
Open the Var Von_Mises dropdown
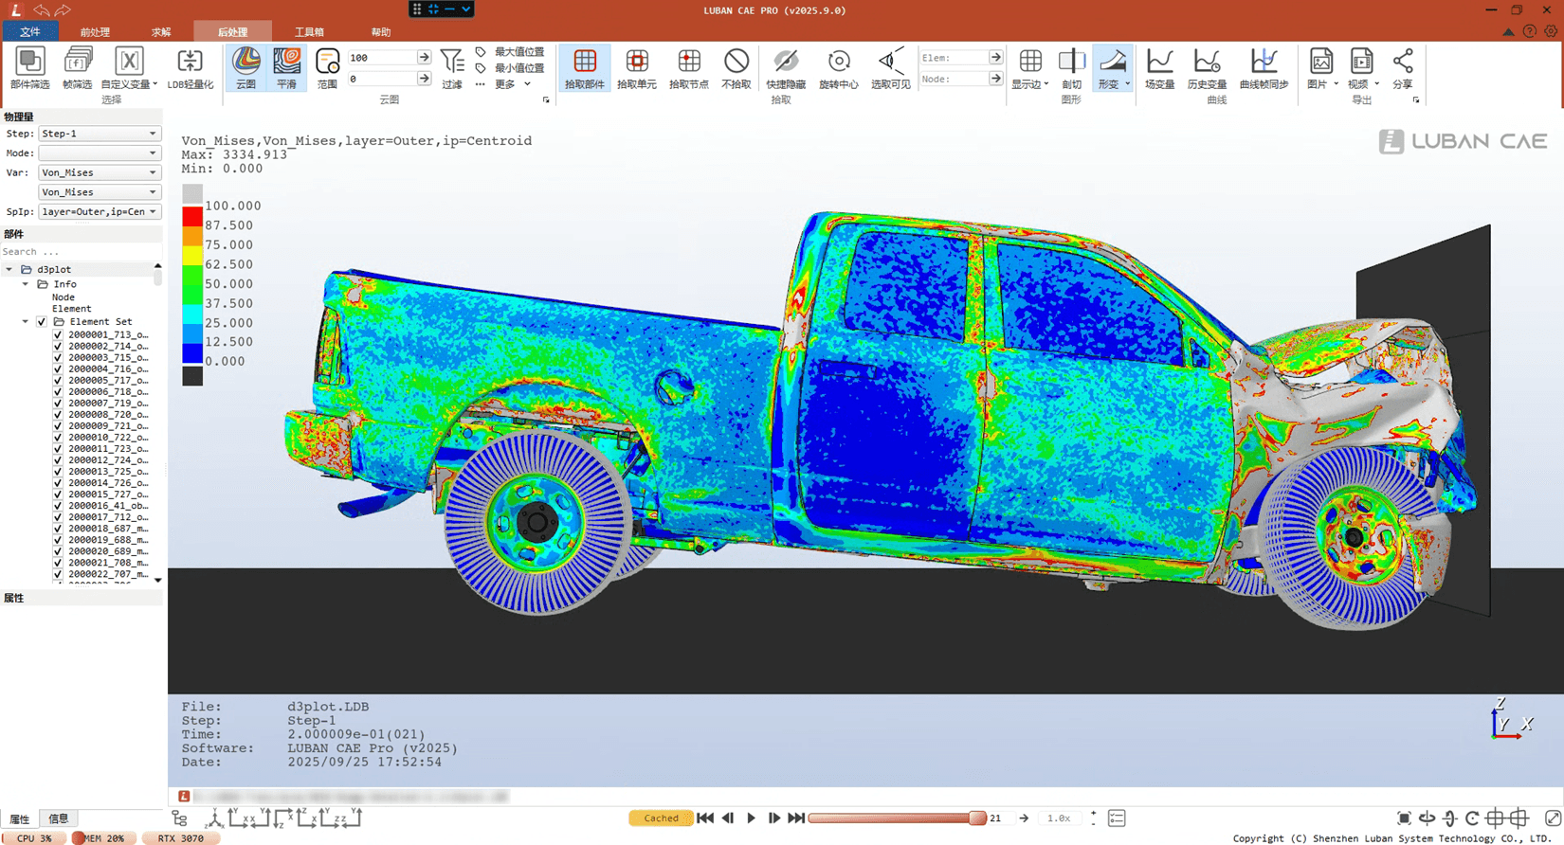pyautogui.click(x=99, y=172)
